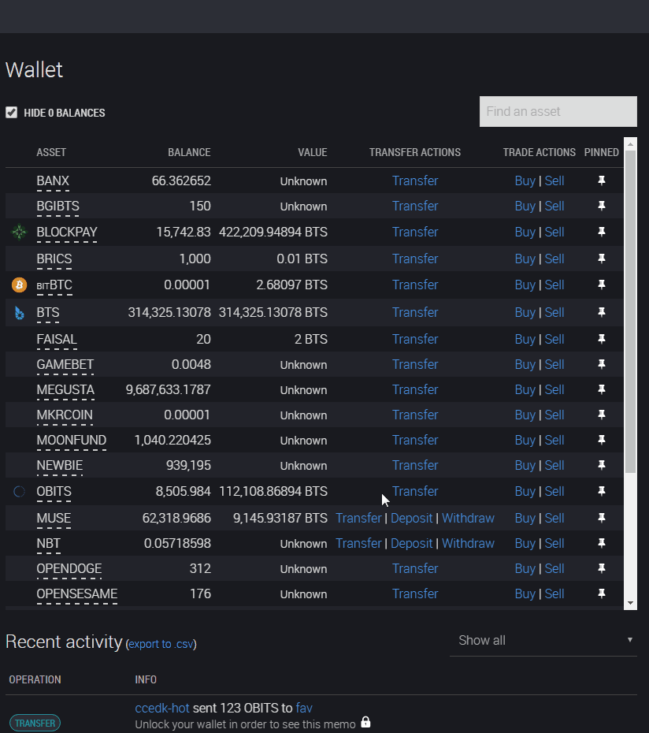Click Deposit for NBT
This screenshot has height=733, width=649.
[x=412, y=544]
